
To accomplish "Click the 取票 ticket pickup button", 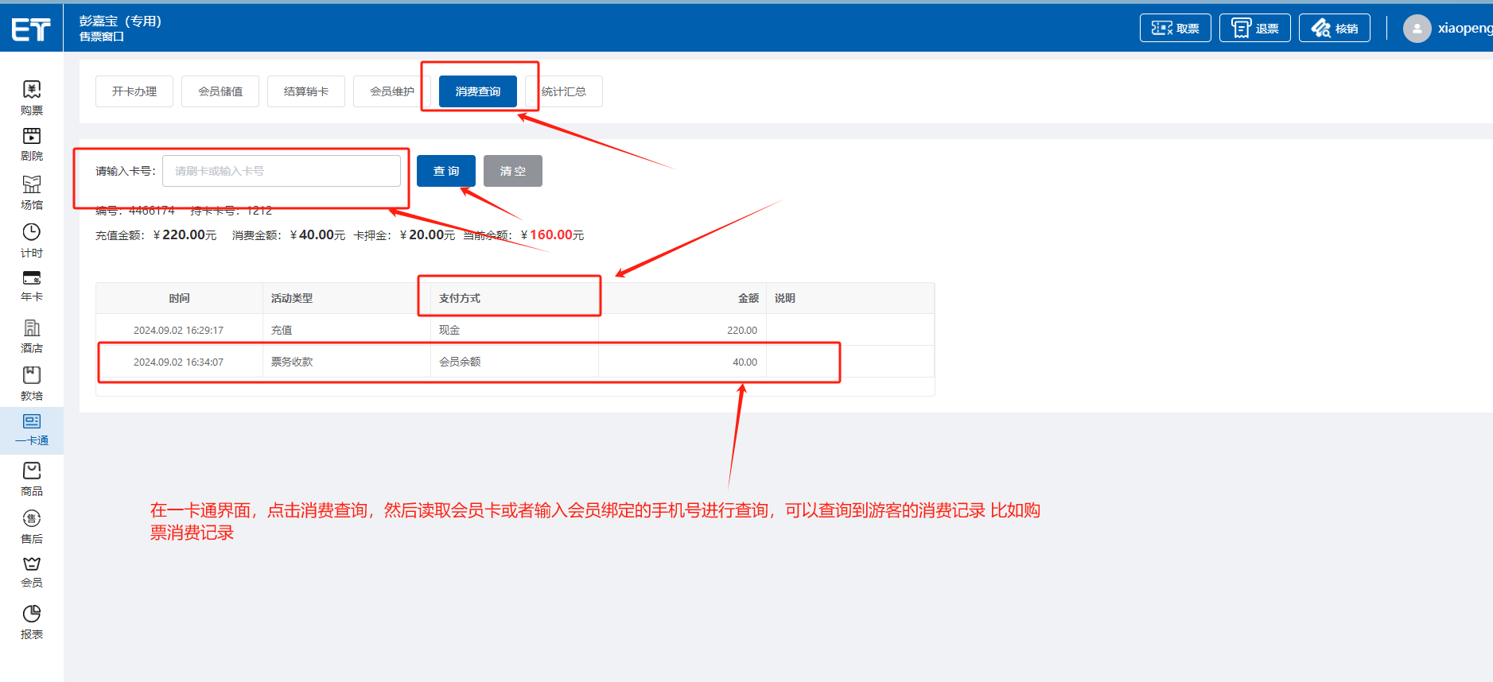I will [1175, 29].
